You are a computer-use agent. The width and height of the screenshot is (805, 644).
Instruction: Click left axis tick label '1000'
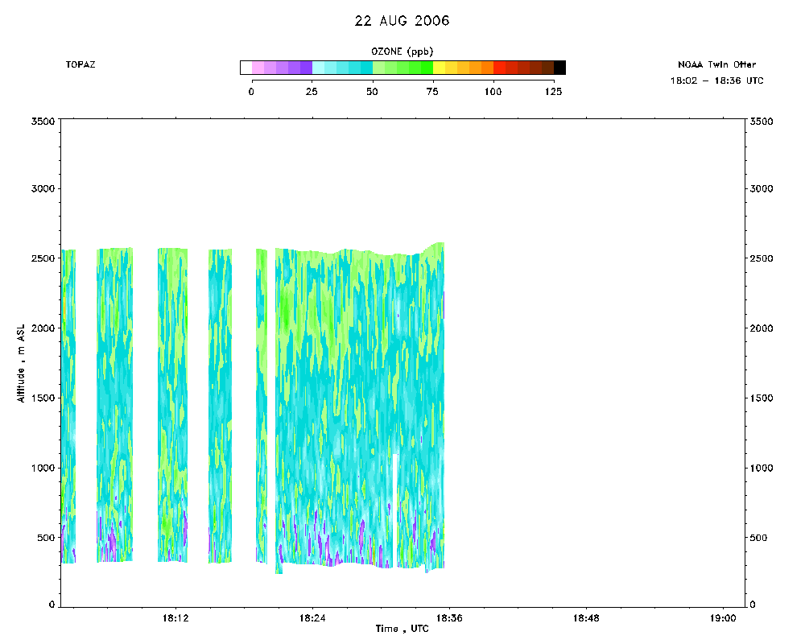tap(43, 468)
